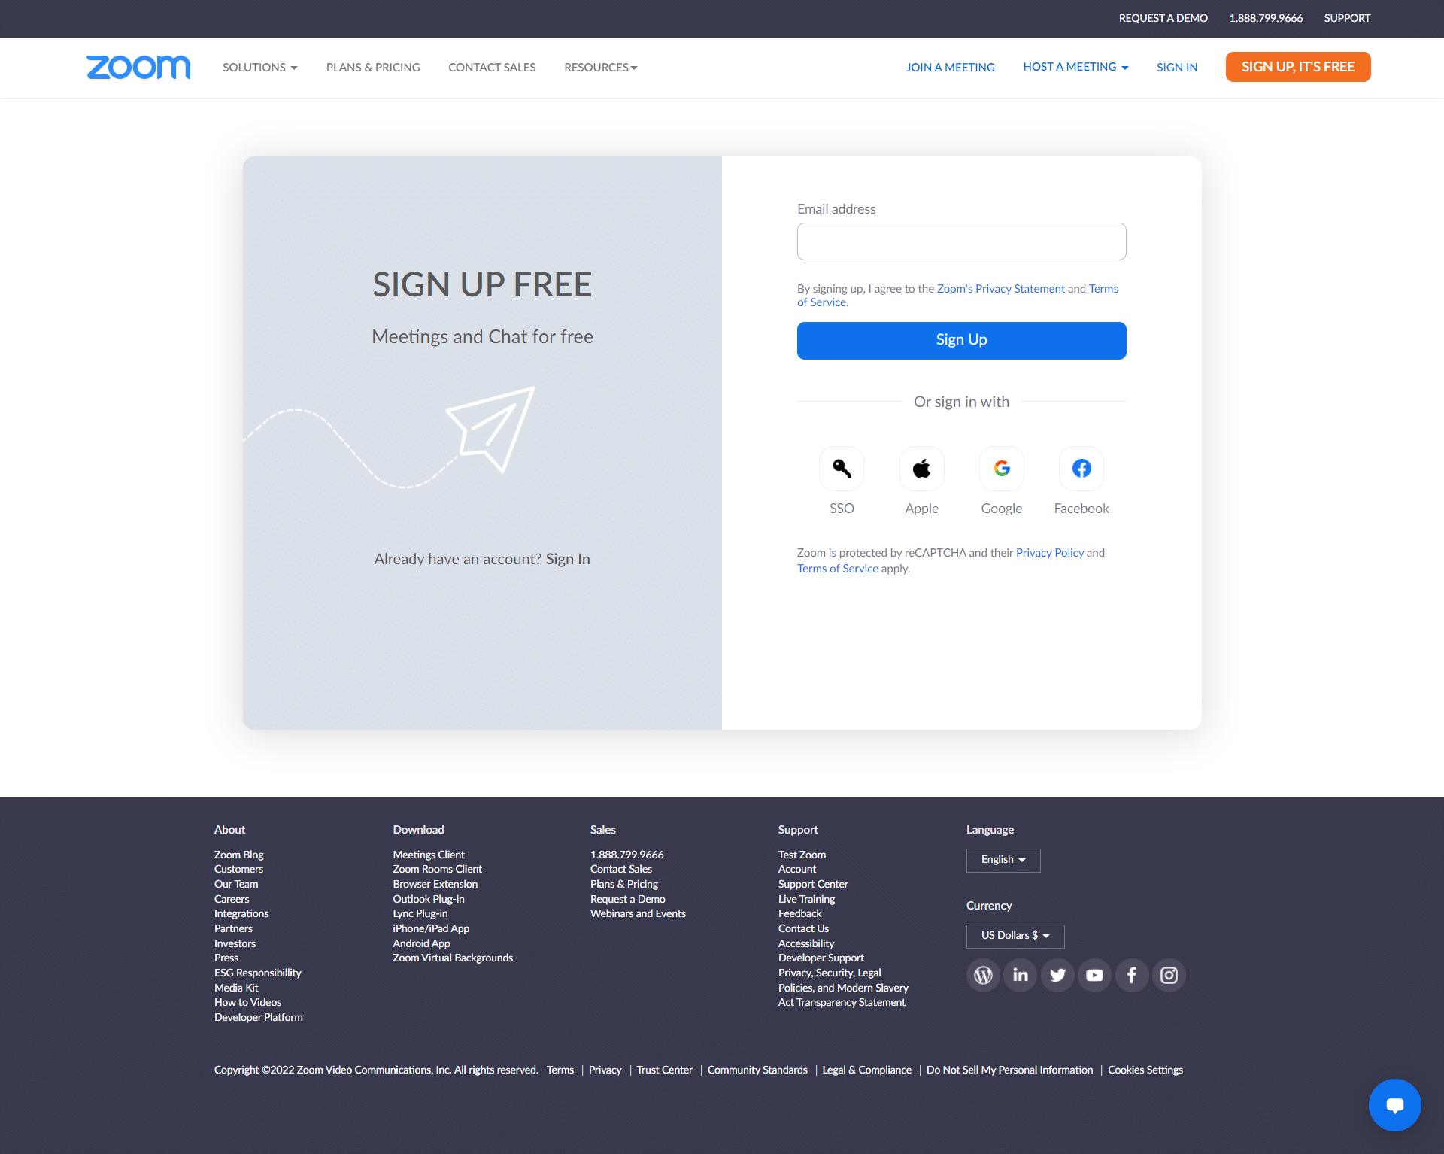Open Media Kit footer link
The width and height of the screenshot is (1444, 1154).
pos(236,988)
